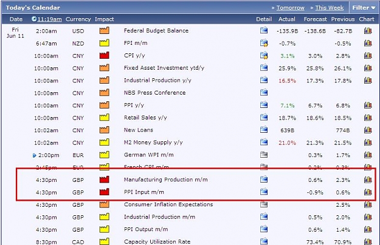Open detail folder for Federal Budget Balance

(264, 30)
